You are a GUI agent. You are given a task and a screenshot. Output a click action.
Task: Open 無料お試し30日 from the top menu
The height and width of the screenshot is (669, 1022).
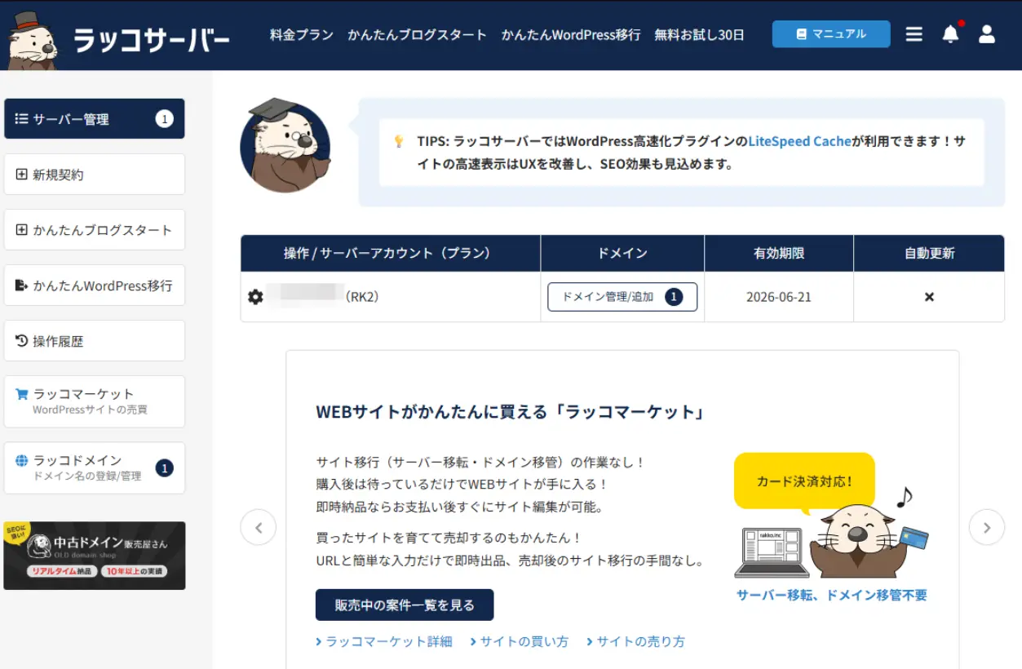[698, 35]
